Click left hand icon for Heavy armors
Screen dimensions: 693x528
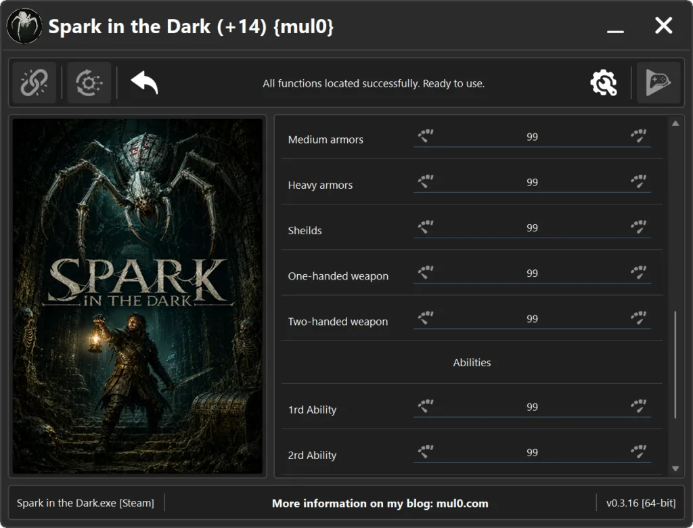pos(426,181)
